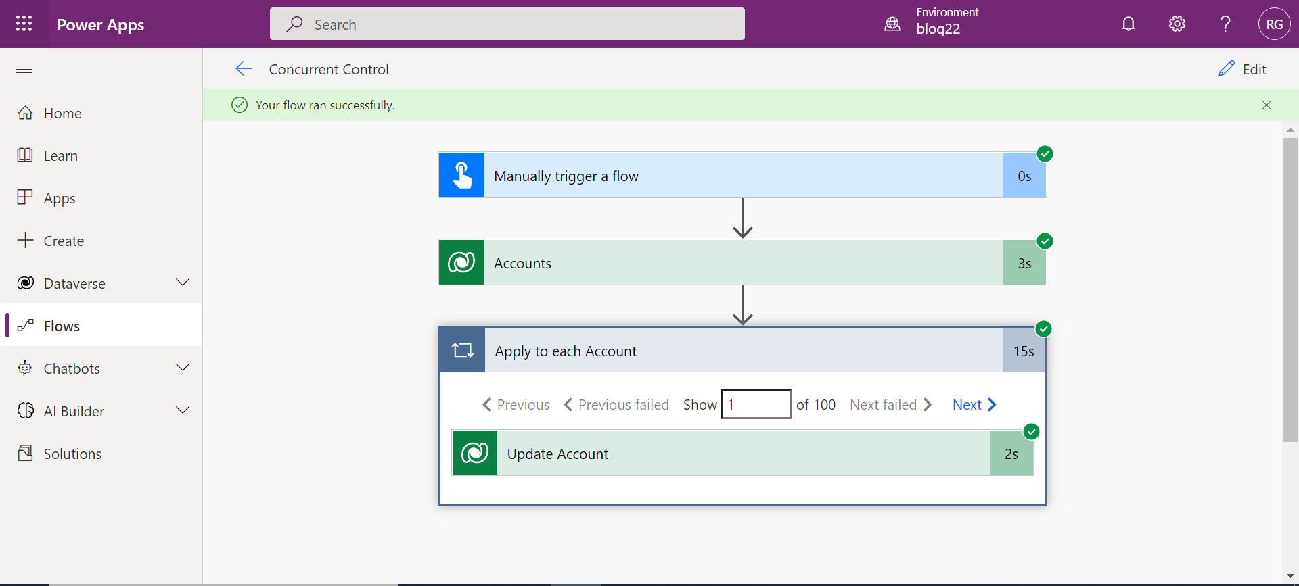Click the Apps grid icon
The width and height of the screenshot is (1299, 586).
tap(25, 197)
